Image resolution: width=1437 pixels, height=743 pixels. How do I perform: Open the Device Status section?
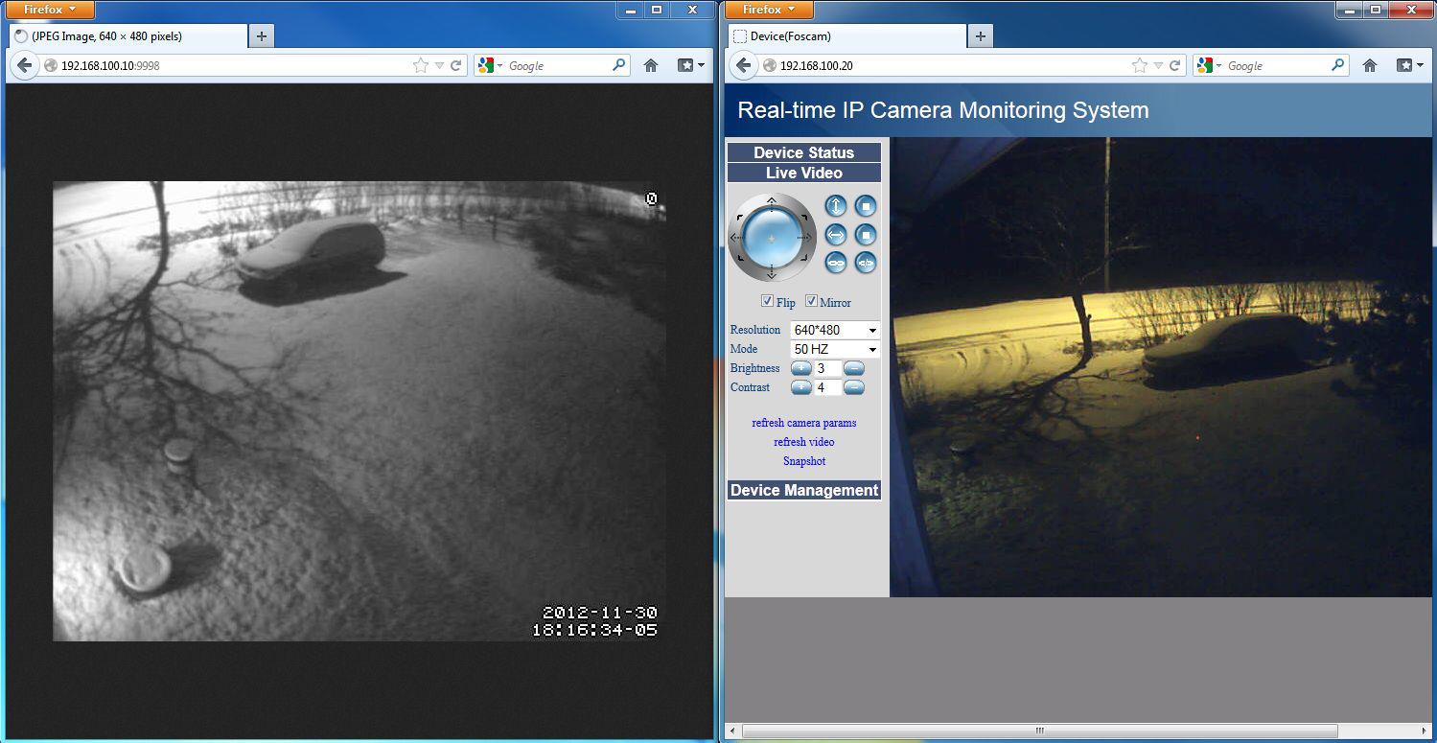(x=803, y=152)
